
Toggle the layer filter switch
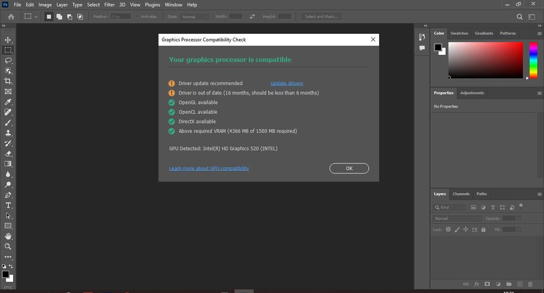tap(521, 206)
